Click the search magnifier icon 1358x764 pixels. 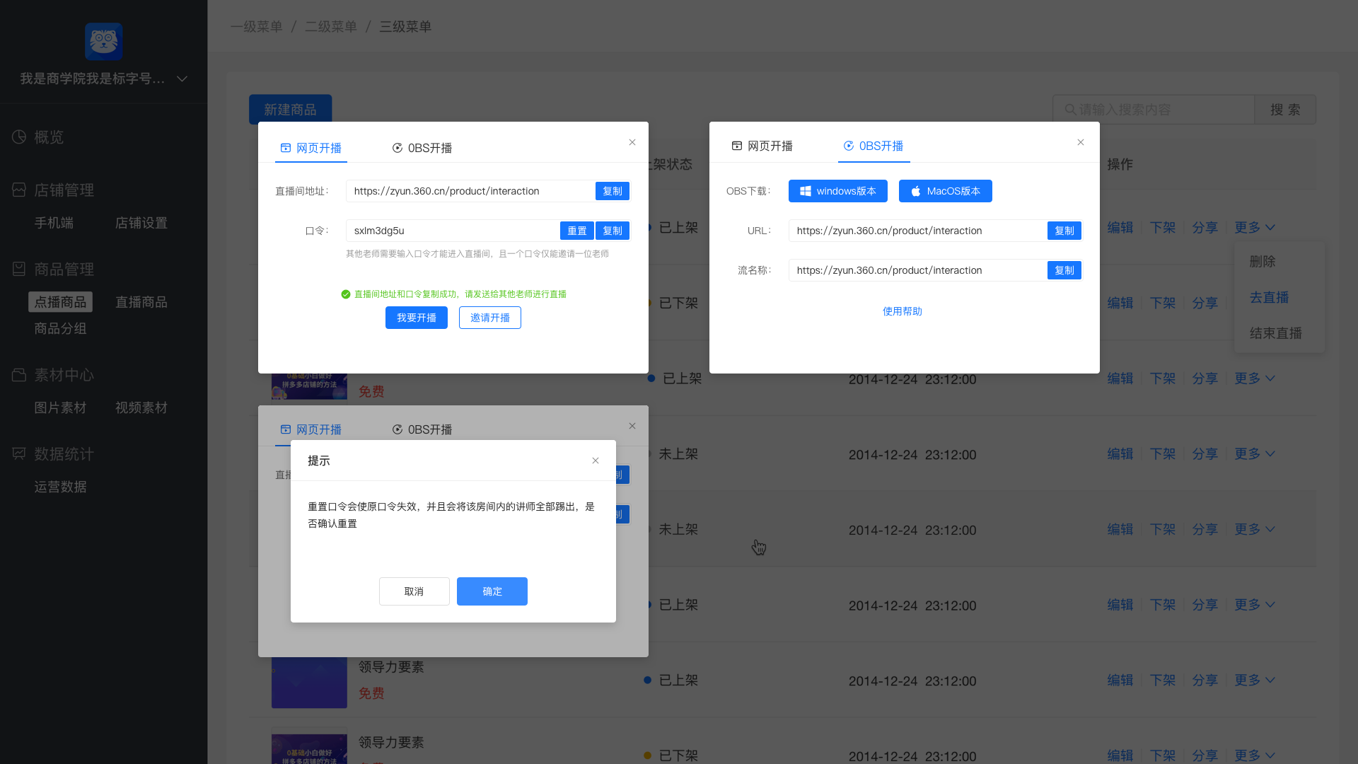click(x=1070, y=110)
